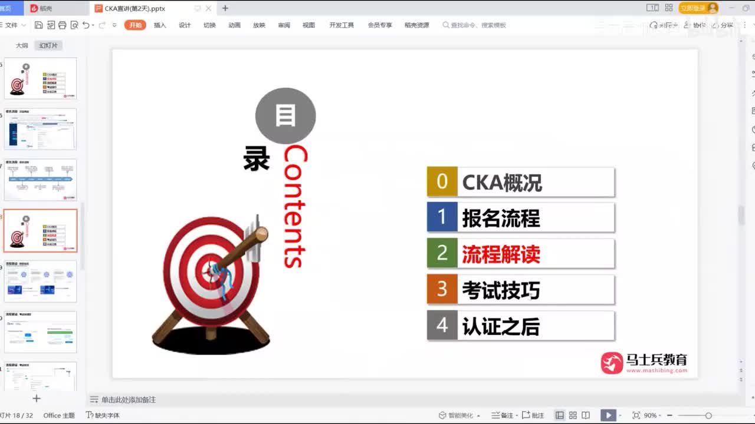This screenshot has height=424, width=755.
Task: Click the 批注 comments button
Action: [x=533, y=415]
